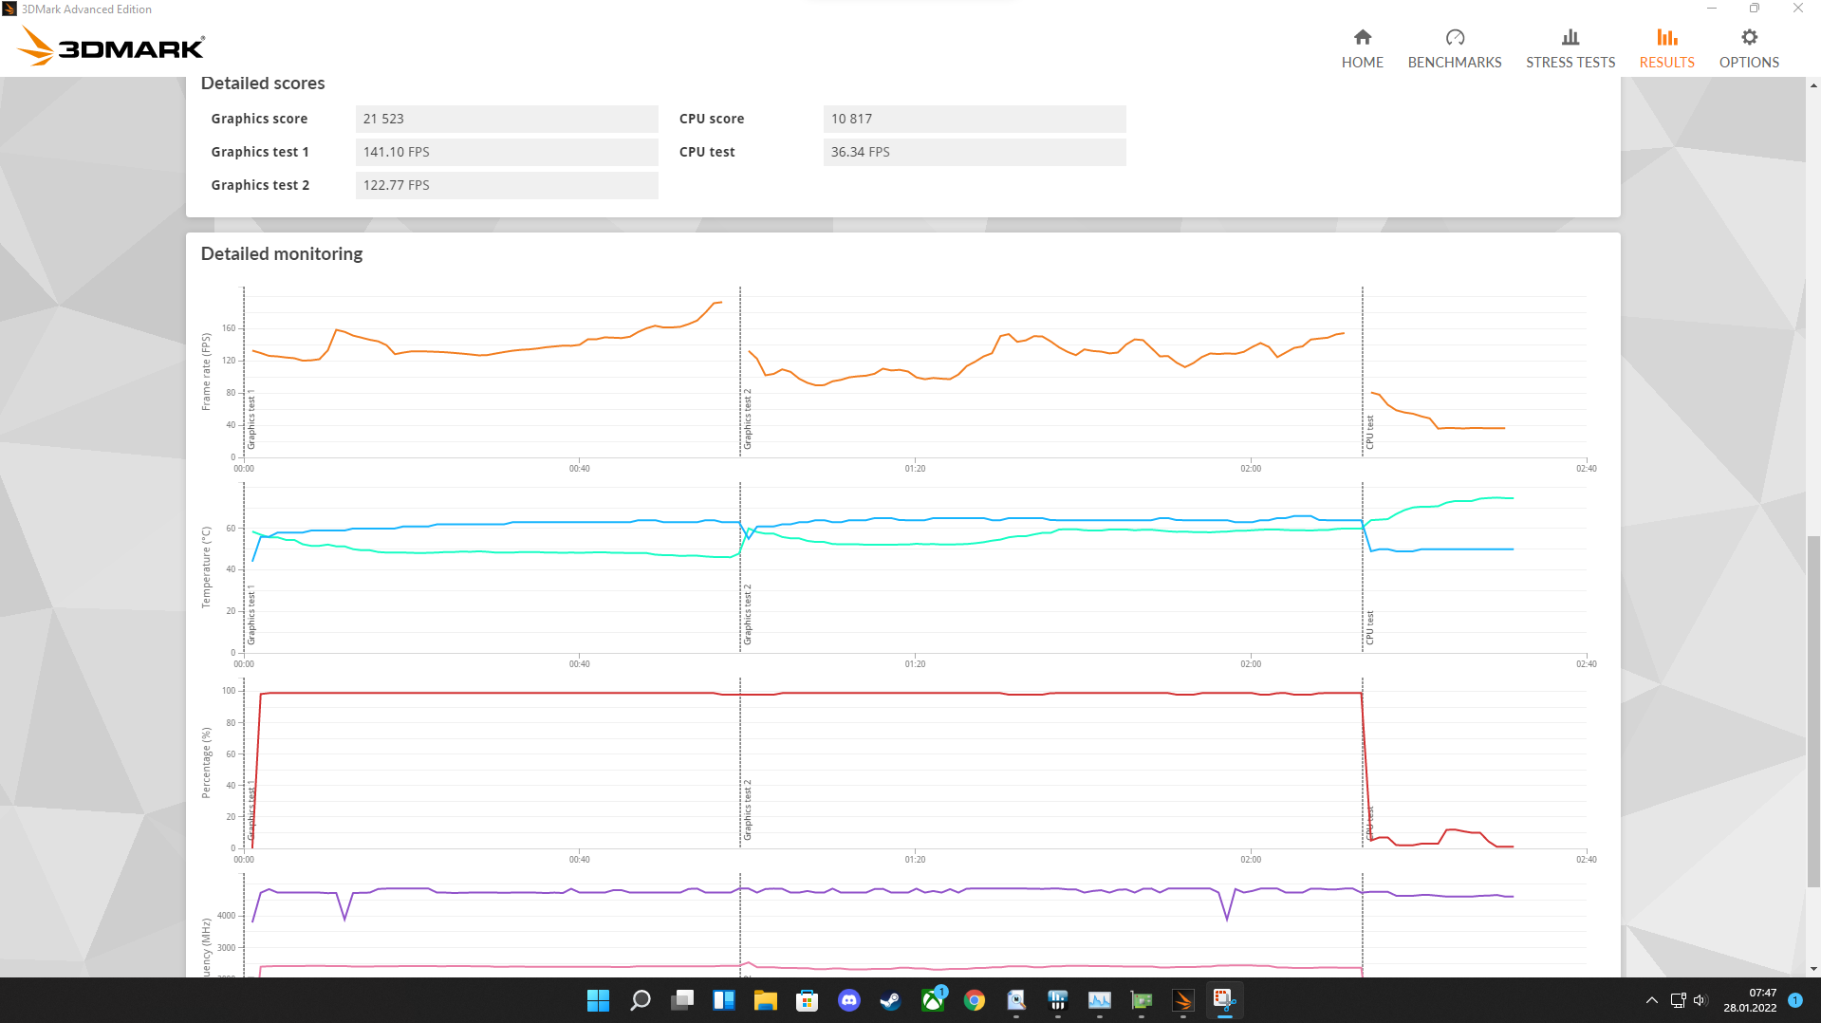
Task: Click the vertical scrollbar thumb
Action: pos(1813,712)
